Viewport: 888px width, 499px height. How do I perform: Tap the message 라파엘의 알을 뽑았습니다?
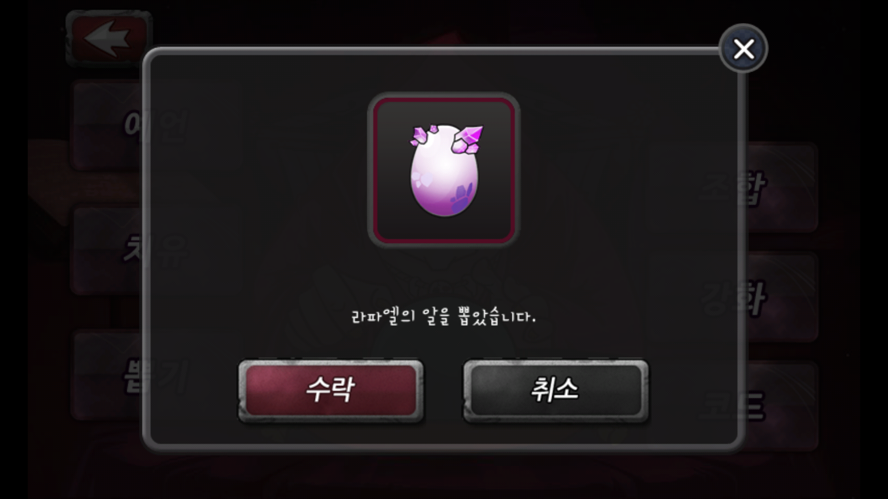coord(444,317)
